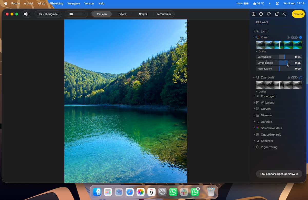Open System Settings gear in the dock
Screen dimensions: 308x200
click(162, 192)
